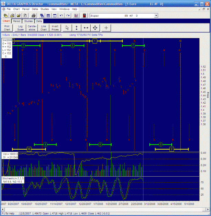The image size is (211, 216).
Task: Open the Delta menu
Action: pos(35,9)
